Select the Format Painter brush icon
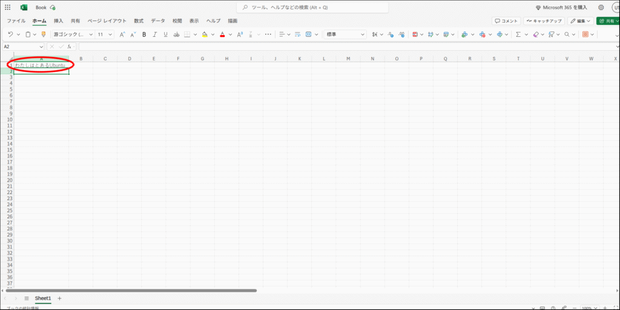Viewport: 620px width, 310px height. [43, 34]
